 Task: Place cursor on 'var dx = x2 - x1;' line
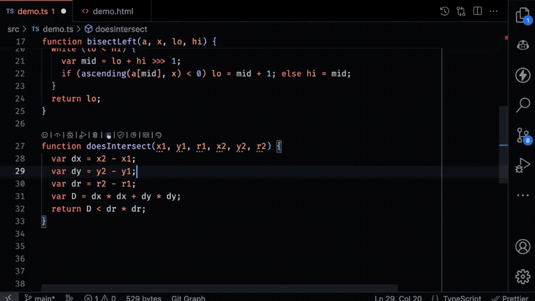coord(93,159)
